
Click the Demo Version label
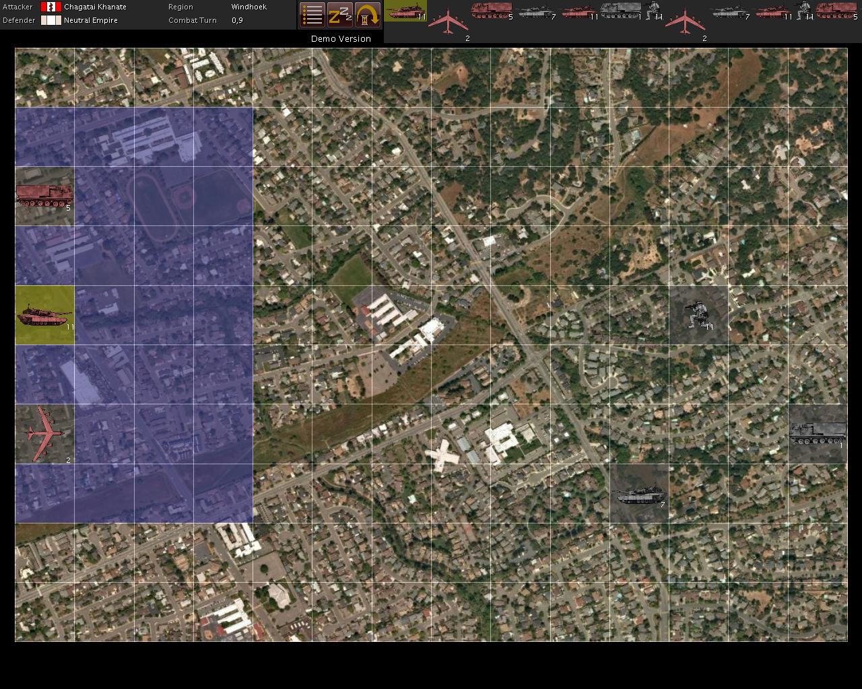tap(341, 38)
